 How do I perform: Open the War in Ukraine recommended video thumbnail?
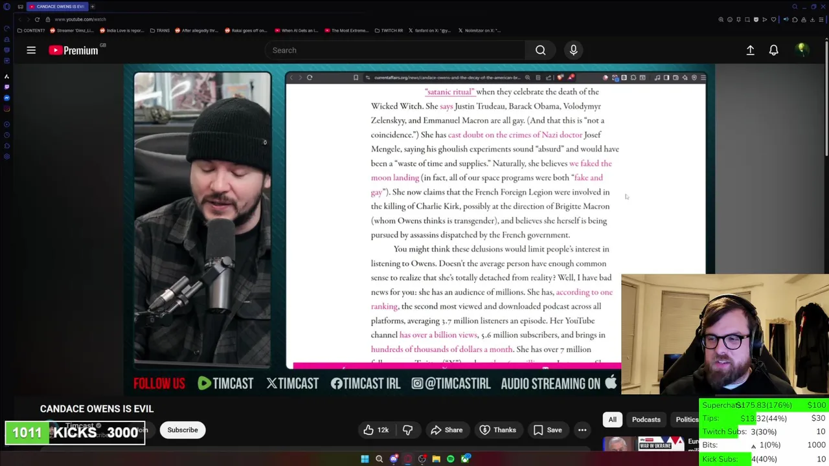click(644, 444)
